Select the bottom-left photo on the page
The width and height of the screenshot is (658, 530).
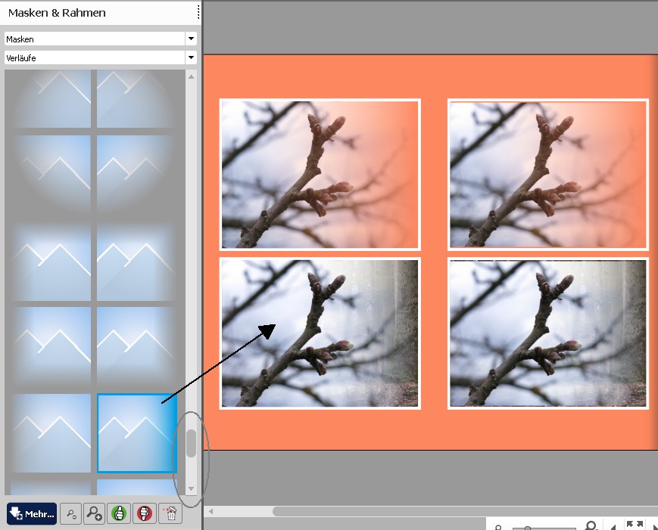[320, 333]
